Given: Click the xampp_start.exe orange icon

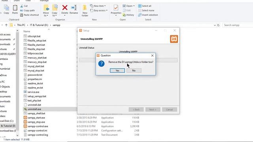Looking at the screenshot, I should coord(25,118).
